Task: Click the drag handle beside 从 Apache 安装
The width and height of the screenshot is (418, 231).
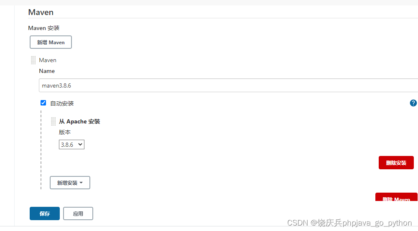Action: click(x=54, y=121)
